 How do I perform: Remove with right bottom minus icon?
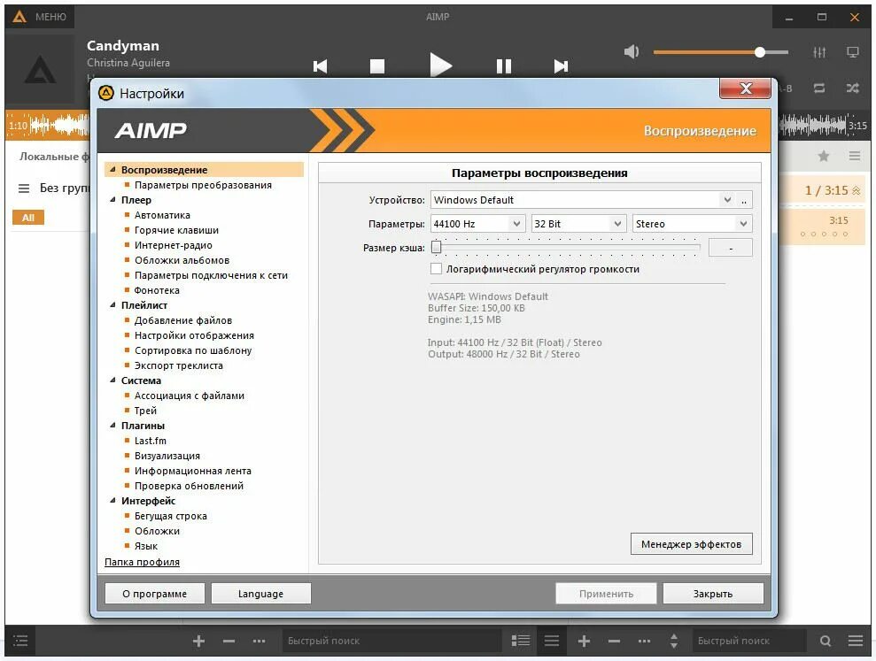pos(614,641)
